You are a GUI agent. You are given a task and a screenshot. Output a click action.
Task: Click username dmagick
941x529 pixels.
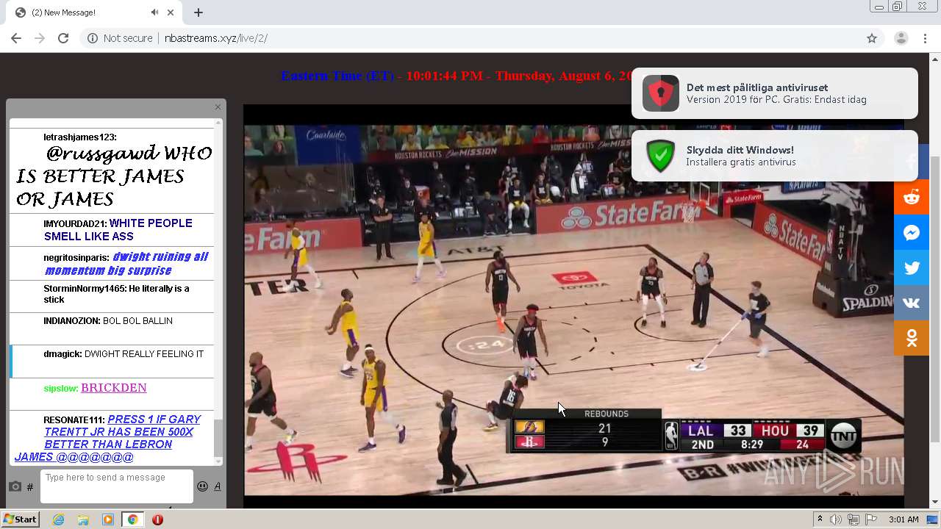pos(62,354)
